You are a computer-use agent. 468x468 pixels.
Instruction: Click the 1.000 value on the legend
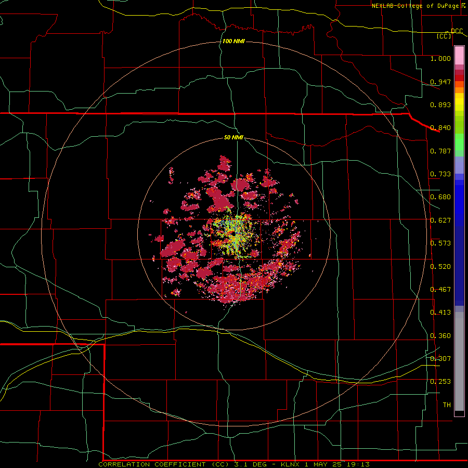click(440, 58)
